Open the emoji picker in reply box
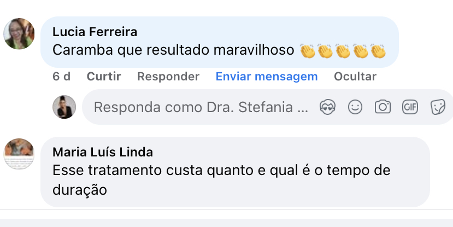This screenshot has width=453, height=227. 355,107
